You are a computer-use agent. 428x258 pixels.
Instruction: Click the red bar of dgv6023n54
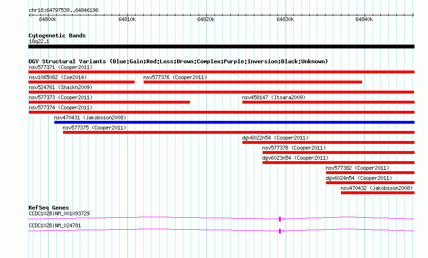[339, 163]
